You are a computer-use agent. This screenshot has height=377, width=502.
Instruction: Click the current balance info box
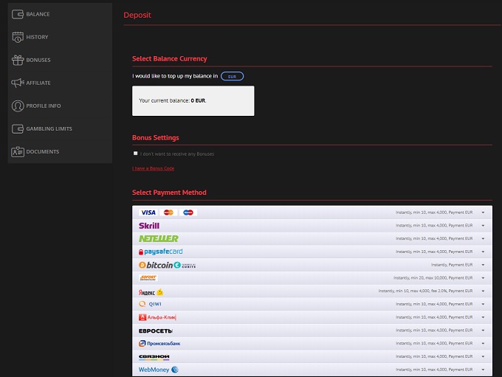(193, 100)
